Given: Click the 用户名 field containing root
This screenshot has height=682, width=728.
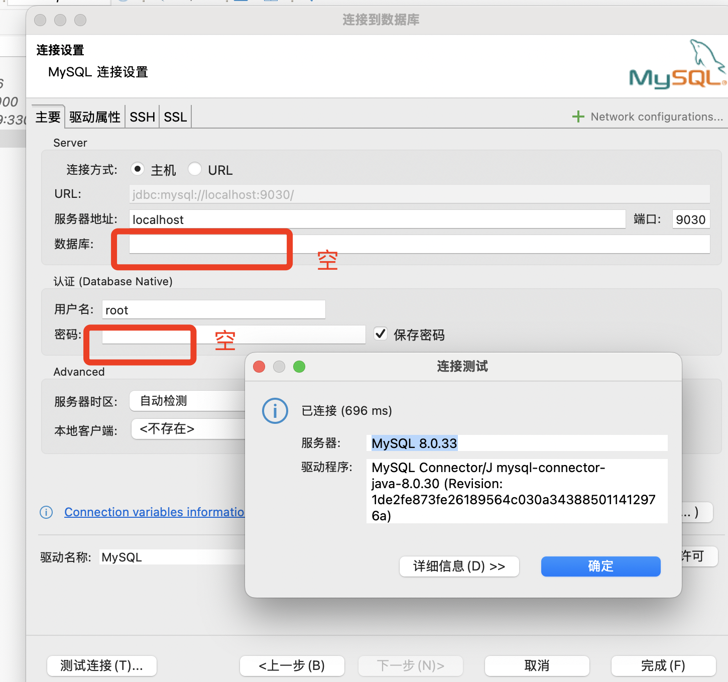Looking at the screenshot, I should (x=213, y=310).
